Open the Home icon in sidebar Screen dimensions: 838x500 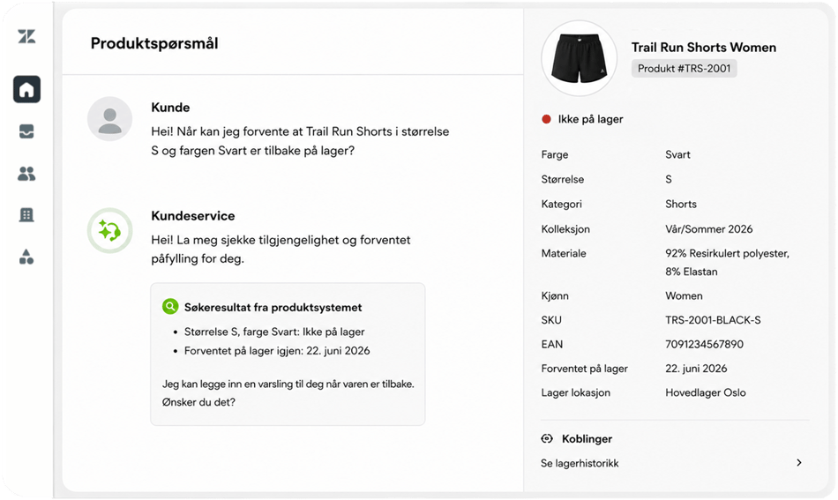26,89
